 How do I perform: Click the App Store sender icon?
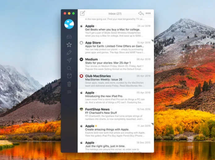point(81,43)
